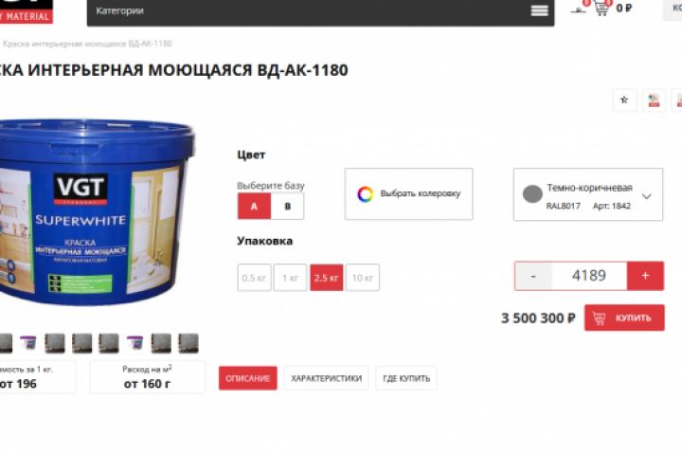Open the shopping cart icon at top
Image resolution: width=682 pixels, height=455 pixels.
601,8
